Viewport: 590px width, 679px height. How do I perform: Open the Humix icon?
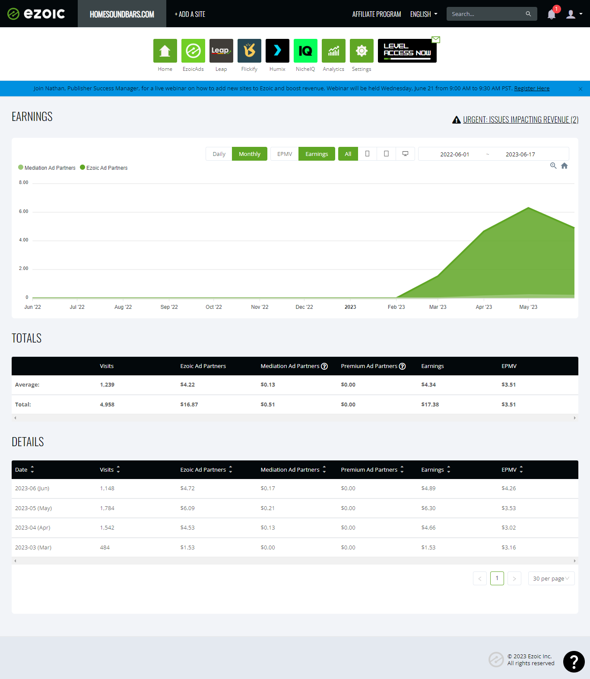pyautogui.click(x=277, y=51)
